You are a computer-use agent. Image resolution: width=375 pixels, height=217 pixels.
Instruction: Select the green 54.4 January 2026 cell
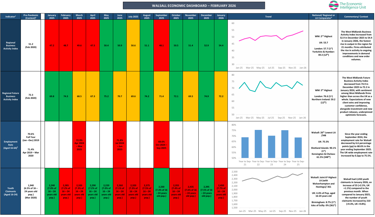pyautogui.click(x=221, y=45)
